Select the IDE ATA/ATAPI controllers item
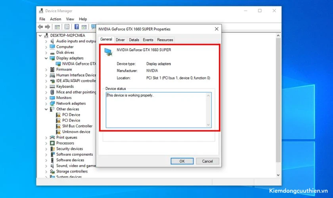The image size is (333, 198). pyautogui.click(x=76, y=81)
